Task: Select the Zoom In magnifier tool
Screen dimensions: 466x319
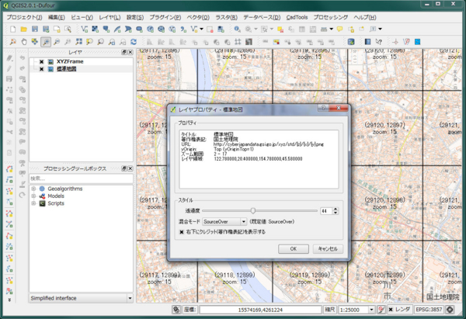Action: 46,42
